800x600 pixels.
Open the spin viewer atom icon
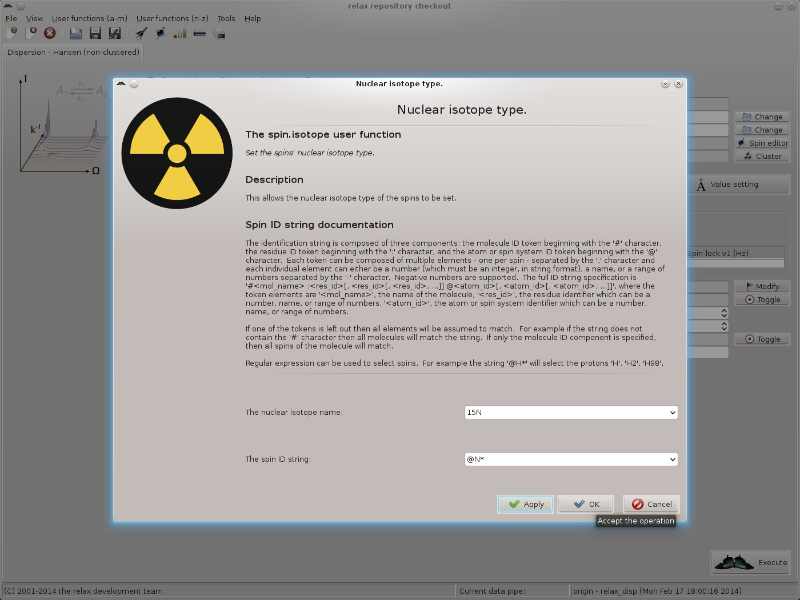(161, 33)
